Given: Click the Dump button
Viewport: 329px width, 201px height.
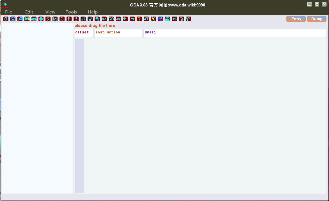Looking at the screenshot, I should pos(317,19).
